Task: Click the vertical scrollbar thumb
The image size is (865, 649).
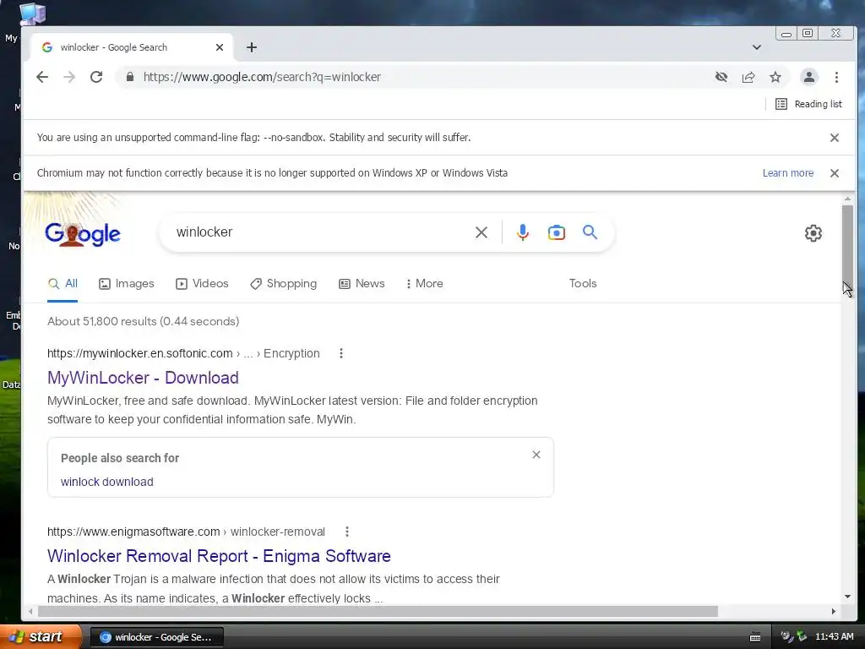Action: coord(847,246)
